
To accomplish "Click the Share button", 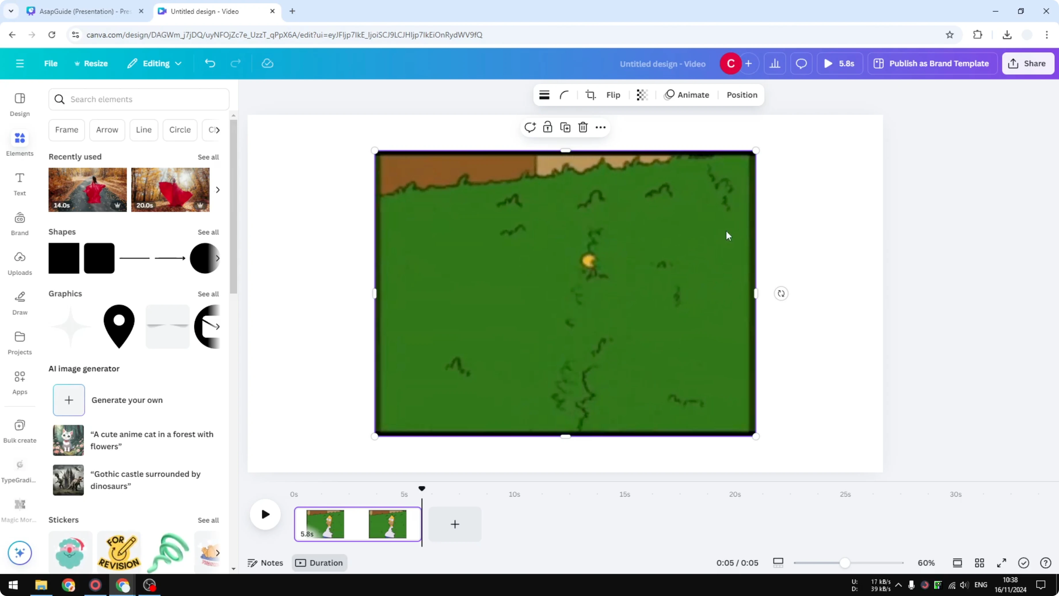I will (1027, 63).
